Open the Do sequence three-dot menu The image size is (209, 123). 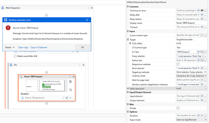click(80, 65)
